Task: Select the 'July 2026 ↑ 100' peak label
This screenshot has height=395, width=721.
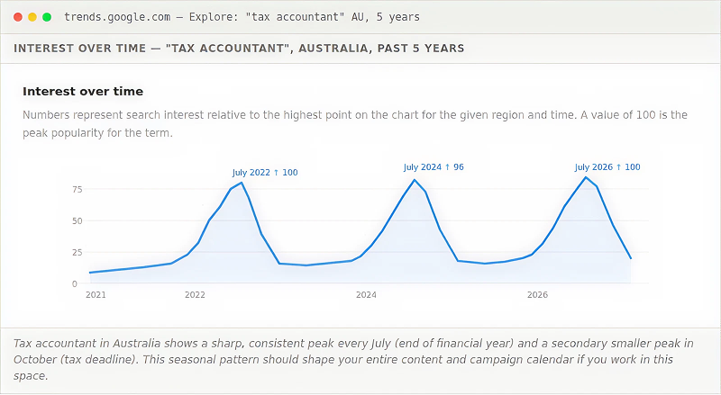Action: (607, 167)
